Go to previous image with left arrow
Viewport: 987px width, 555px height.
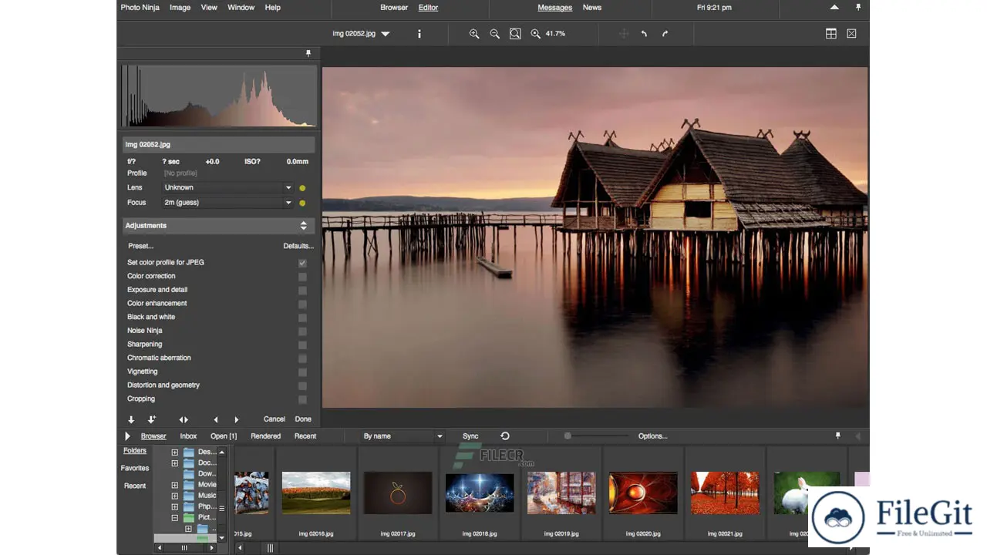[x=215, y=419]
